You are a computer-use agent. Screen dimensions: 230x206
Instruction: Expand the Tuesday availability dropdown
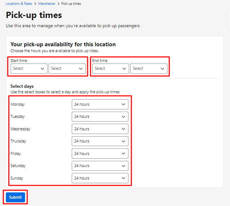(x=100, y=116)
